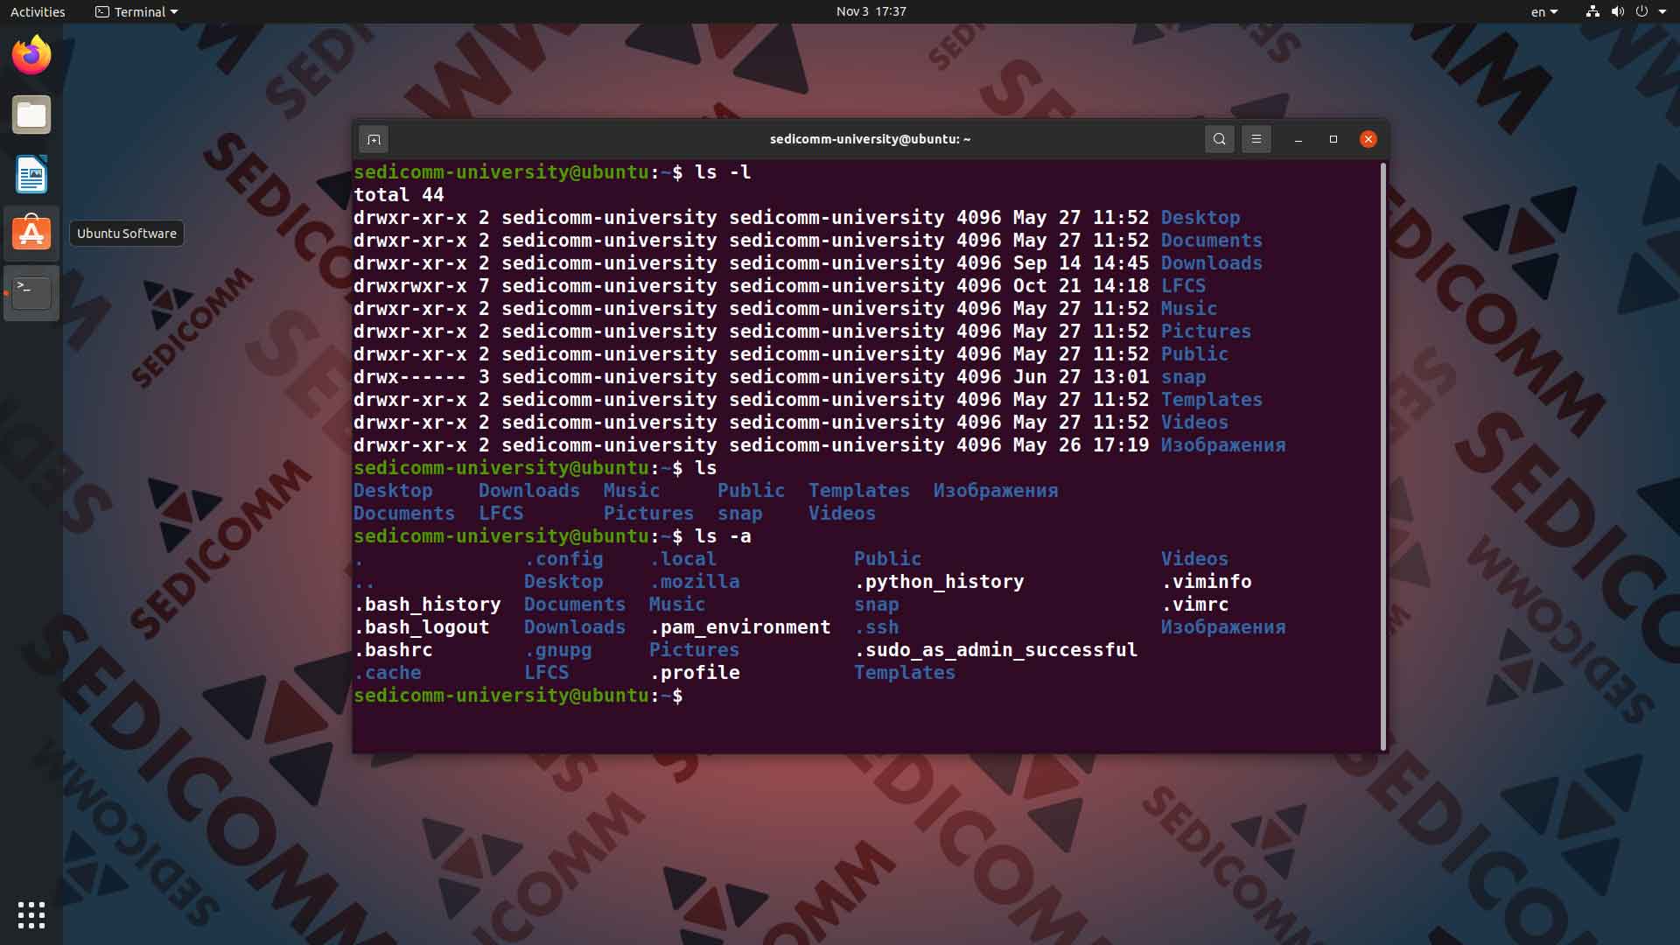Click .bashrc in ls -a output
Screen dimensions: 1680x945
tap(393, 650)
